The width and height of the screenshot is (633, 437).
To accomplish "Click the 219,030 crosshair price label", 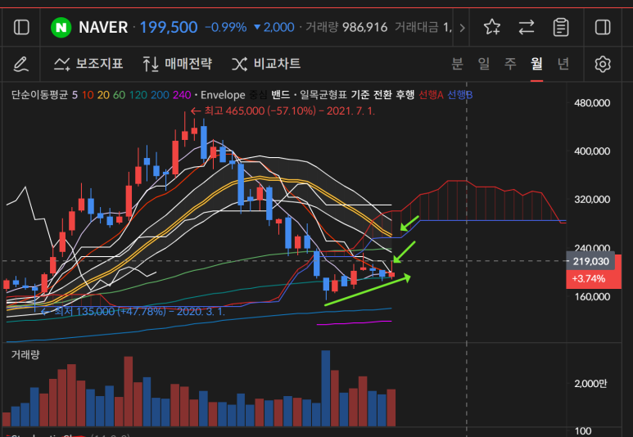I will tap(590, 262).
